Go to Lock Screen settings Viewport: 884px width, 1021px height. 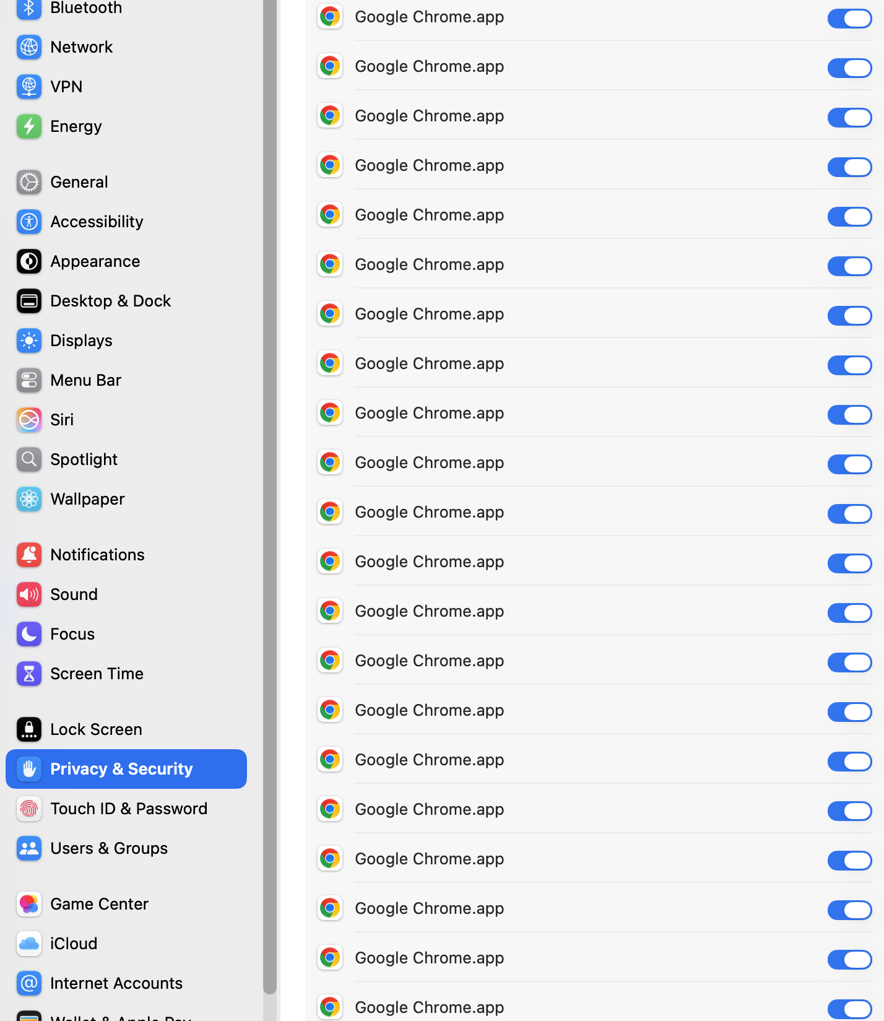pos(126,729)
